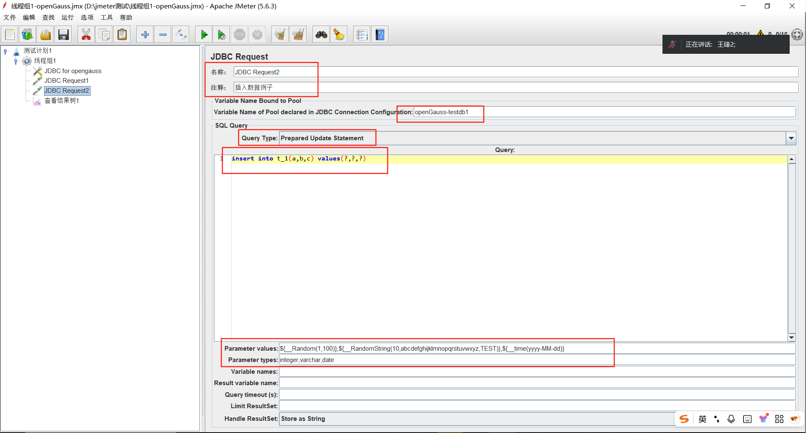
Task: Click query editor scrollbar up arrow
Action: click(x=792, y=159)
